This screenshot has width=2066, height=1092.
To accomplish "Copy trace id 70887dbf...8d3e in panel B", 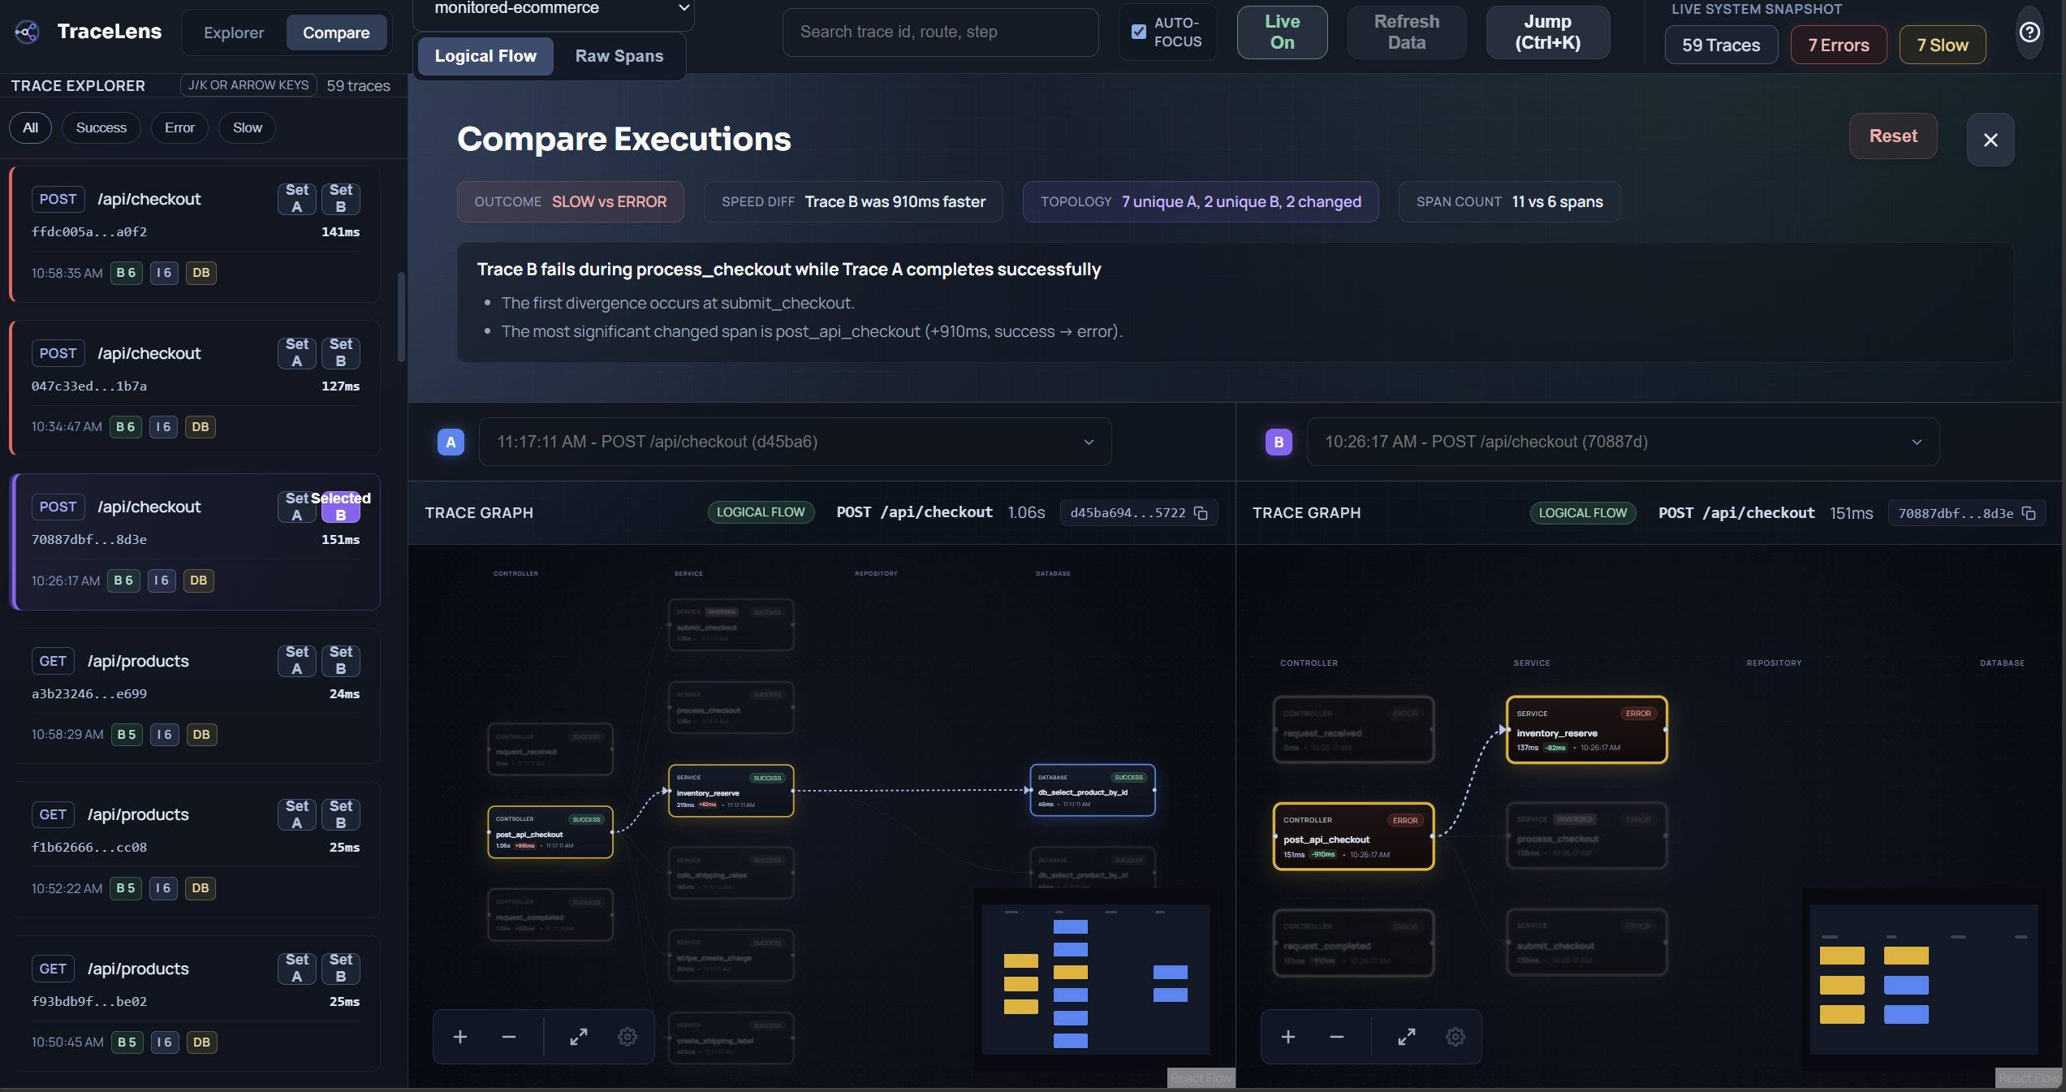I will [2029, 513].
